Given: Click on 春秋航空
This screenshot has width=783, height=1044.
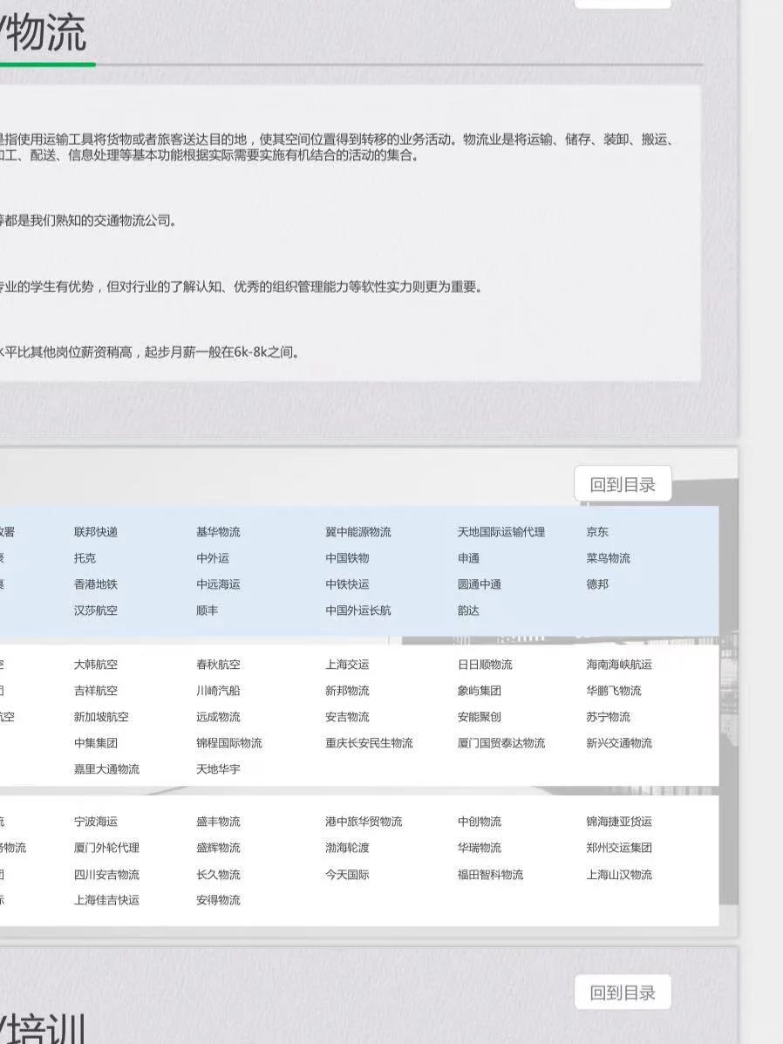Looking at the screenshot, I should (218, 664).
